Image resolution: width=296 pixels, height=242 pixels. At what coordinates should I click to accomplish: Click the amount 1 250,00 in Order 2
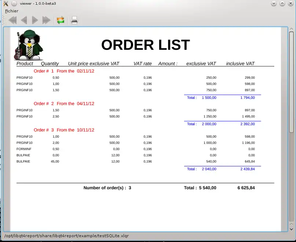click(x=210, y=116)
